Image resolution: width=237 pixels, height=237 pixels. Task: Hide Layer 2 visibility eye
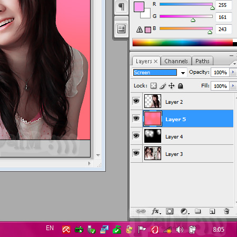pos(136,101)
